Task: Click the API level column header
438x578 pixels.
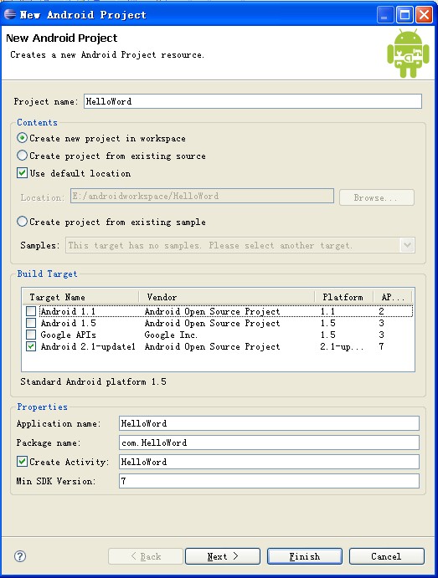Action: (x=393, y=297)
